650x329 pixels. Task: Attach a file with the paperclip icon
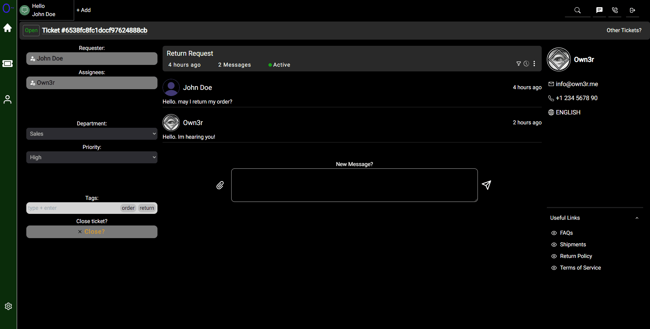[x=220, y=185]
